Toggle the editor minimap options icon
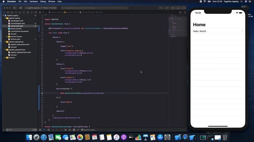Screen dimensions: 254x142 pos(180,12)
